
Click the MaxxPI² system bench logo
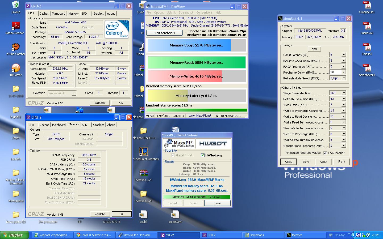[179, 144]
